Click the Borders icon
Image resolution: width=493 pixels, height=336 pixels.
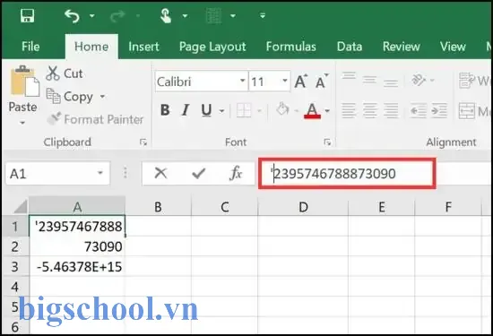click(244, 110)
